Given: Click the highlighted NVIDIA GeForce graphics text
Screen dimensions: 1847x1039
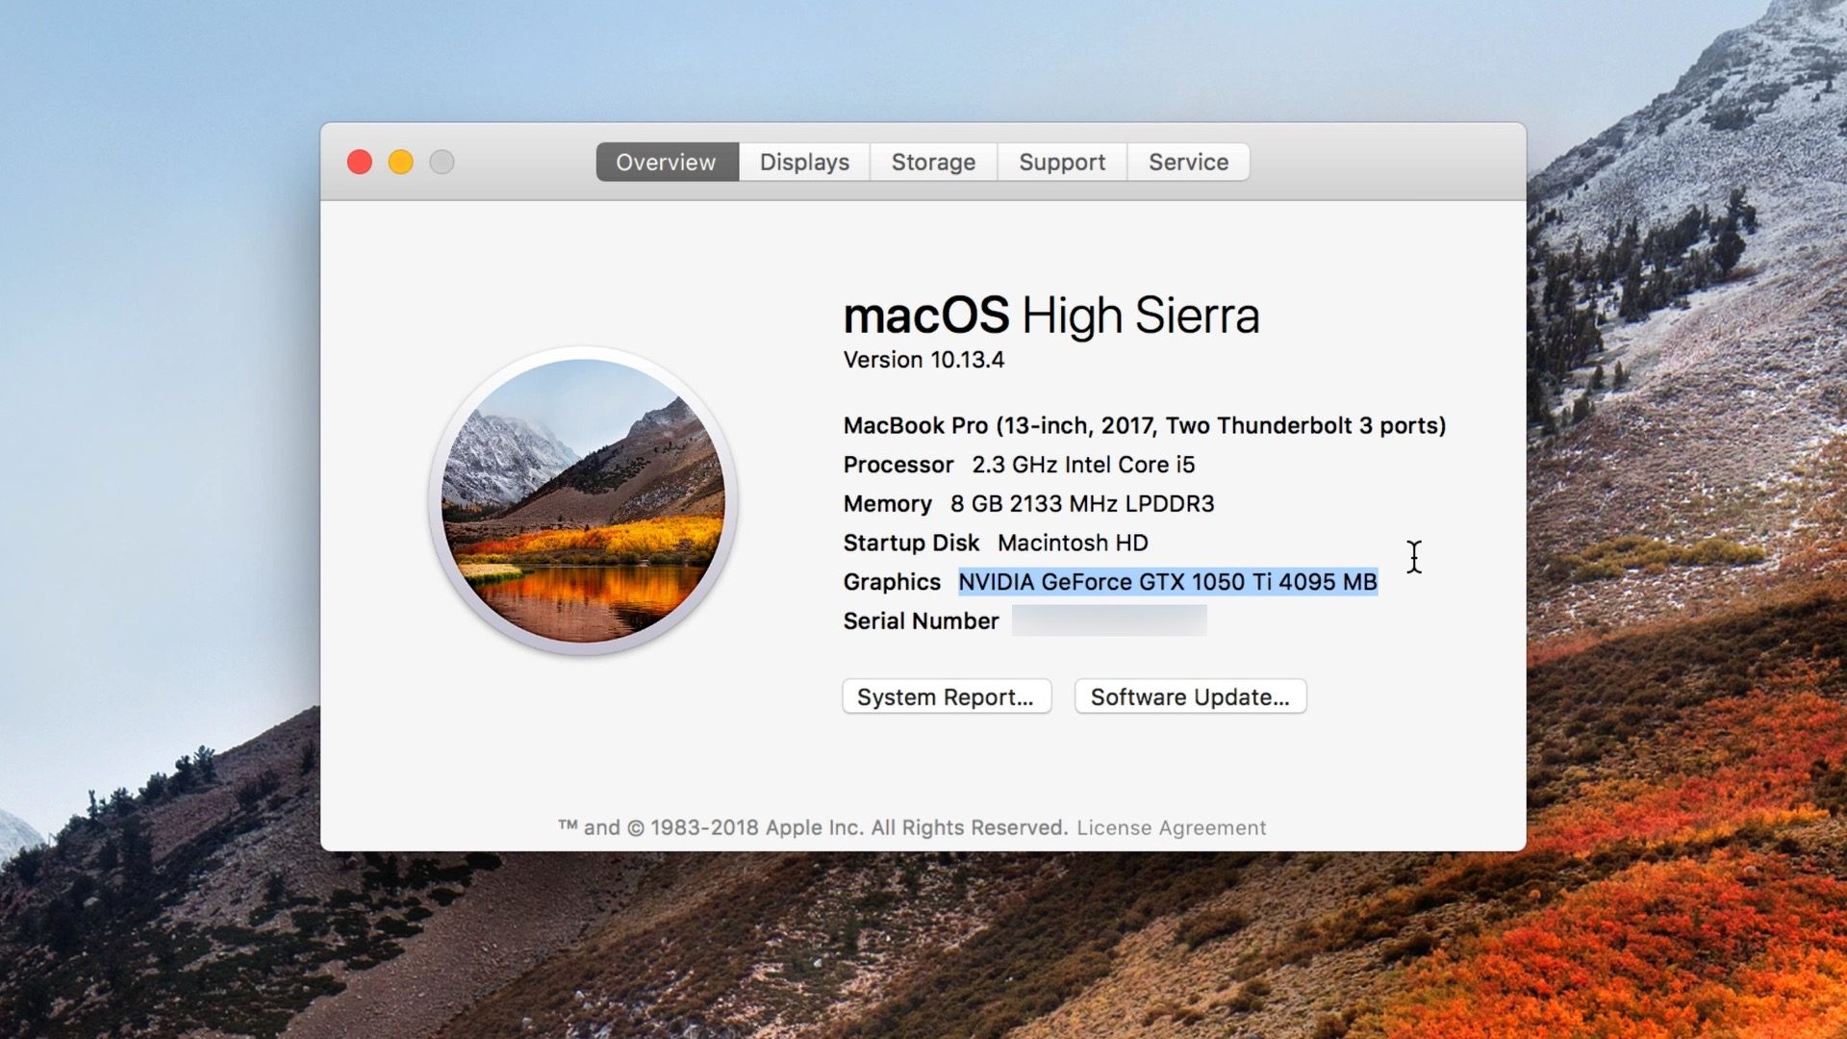Looking at the screenshot, I should point(1167,582).
